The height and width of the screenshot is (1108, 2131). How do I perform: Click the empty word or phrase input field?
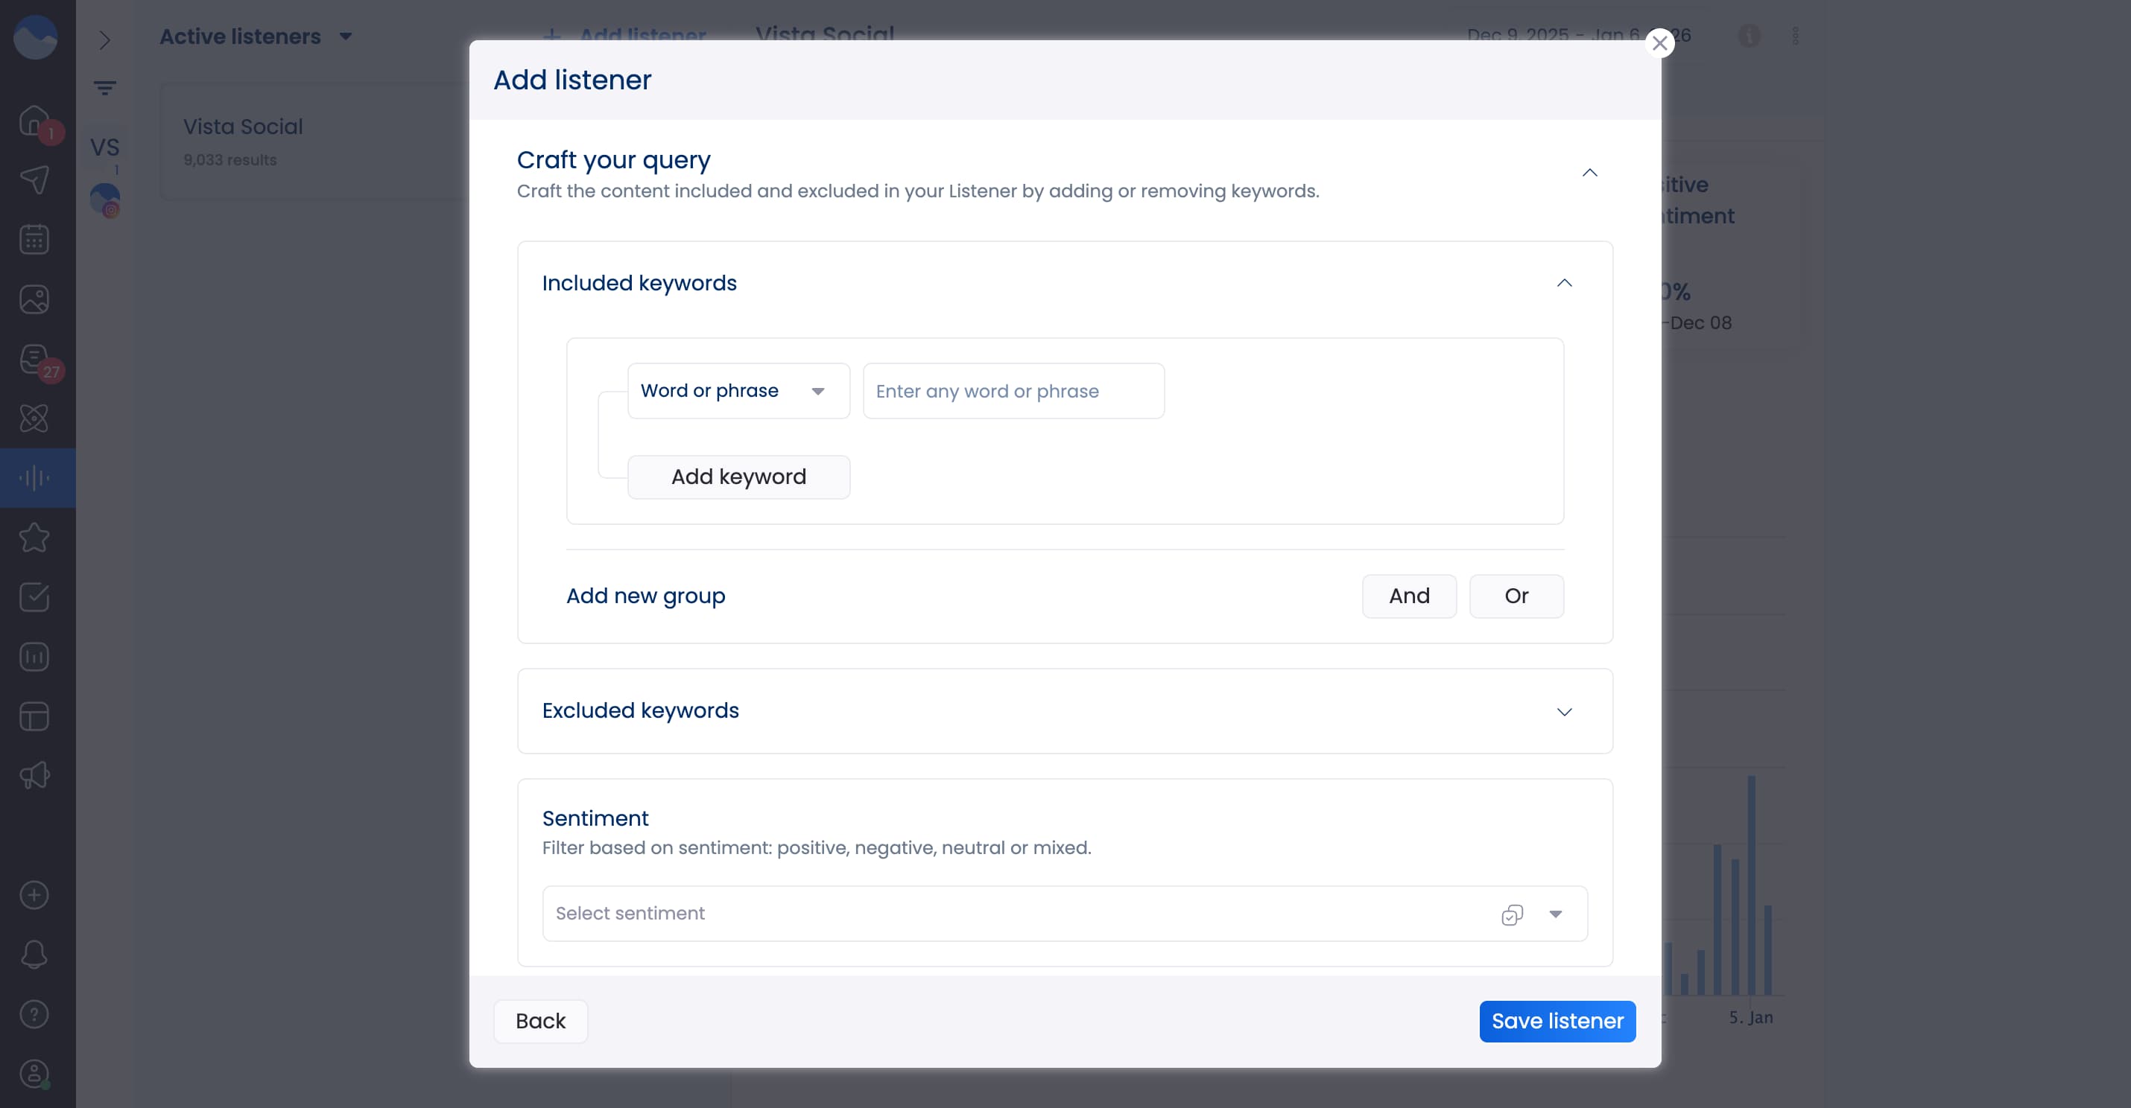pyautogui.click(x=1013, y=390)
